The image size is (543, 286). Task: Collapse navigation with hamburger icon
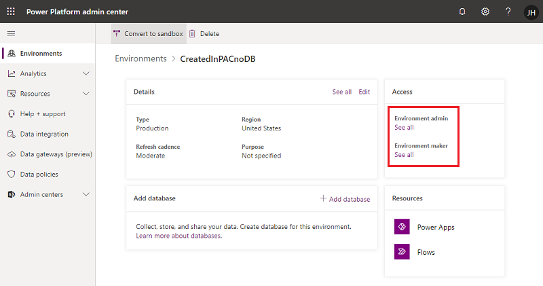click(11, 33)
